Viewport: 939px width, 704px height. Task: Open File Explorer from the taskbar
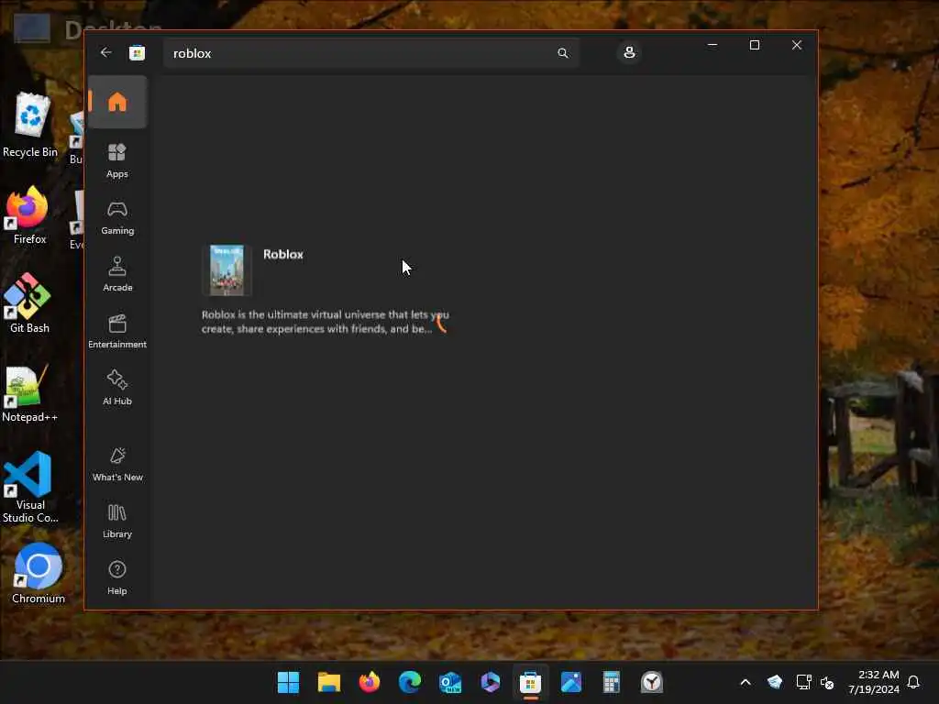pos(329,682)
